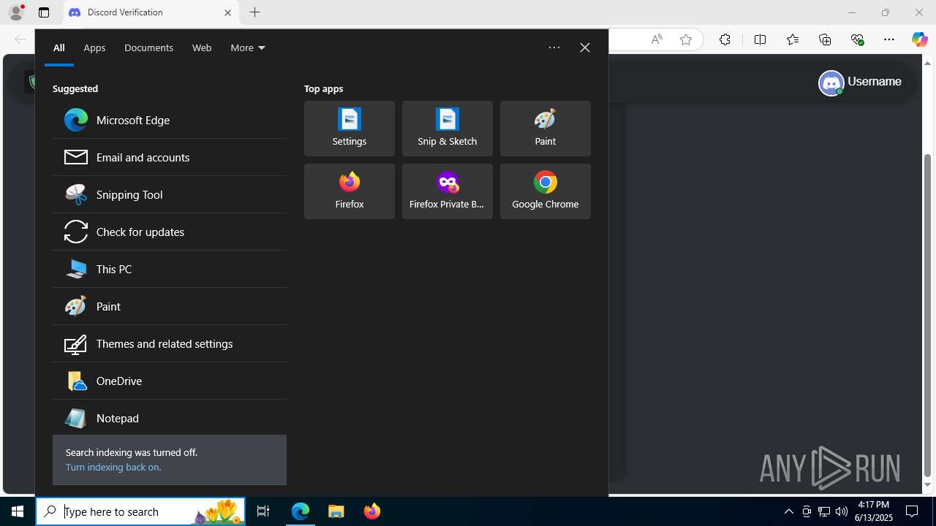Click Turn indexing back on link
The width and height of the screenshot is (936, 526).
pos(113,467)
